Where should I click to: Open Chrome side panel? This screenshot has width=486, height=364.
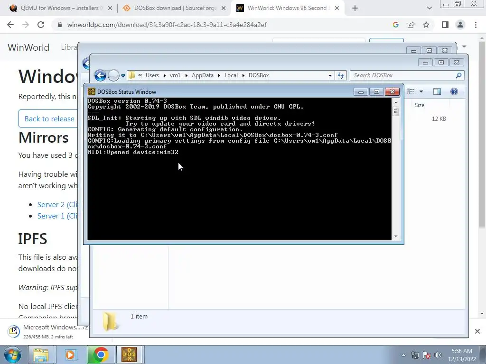[445, 25]
